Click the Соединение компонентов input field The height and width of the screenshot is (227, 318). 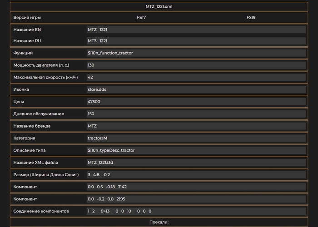coord(196,211)
